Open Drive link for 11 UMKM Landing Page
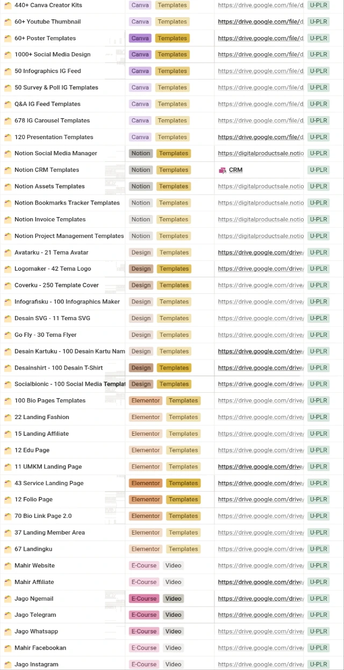This screenshot has width=344, height=670. click(261, 467)
